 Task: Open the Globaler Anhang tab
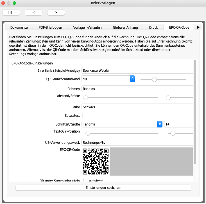pyautogui.click(x=125, y=27)
